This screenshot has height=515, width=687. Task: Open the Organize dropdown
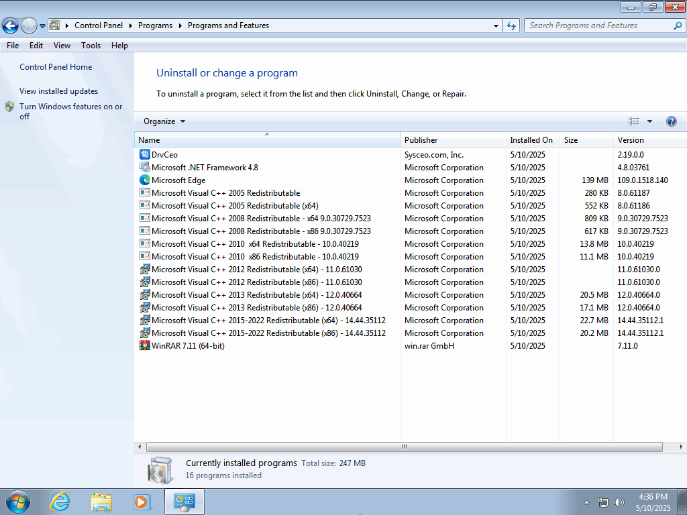click(x=164, y=121)
